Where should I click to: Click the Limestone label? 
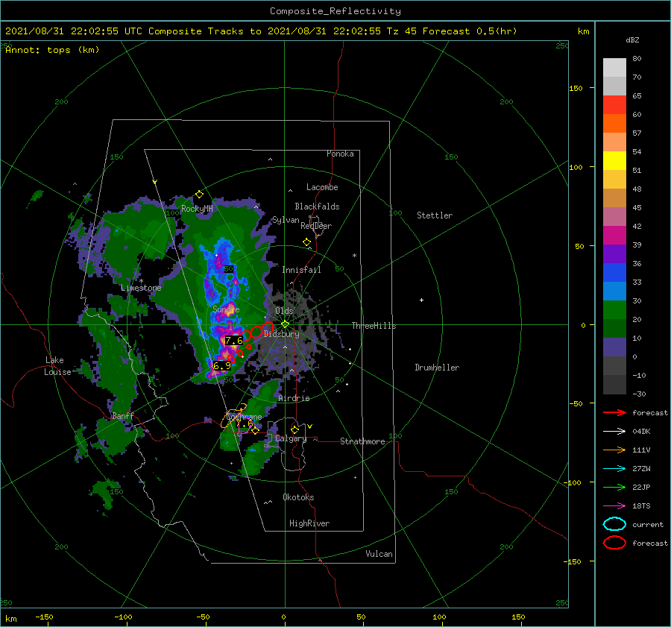tap(141, 288)
